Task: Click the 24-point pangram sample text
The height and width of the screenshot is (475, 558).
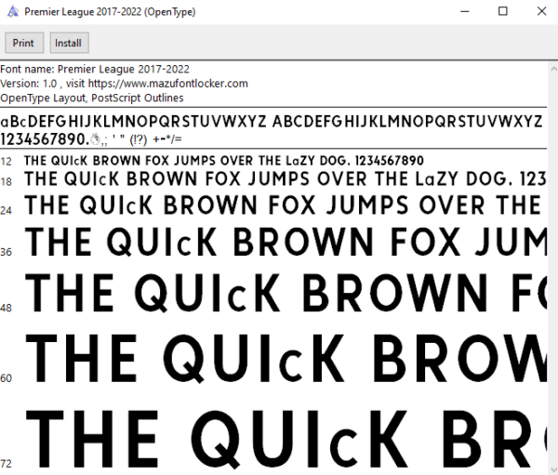Action: pyautogui.click(x=283, y=205)
